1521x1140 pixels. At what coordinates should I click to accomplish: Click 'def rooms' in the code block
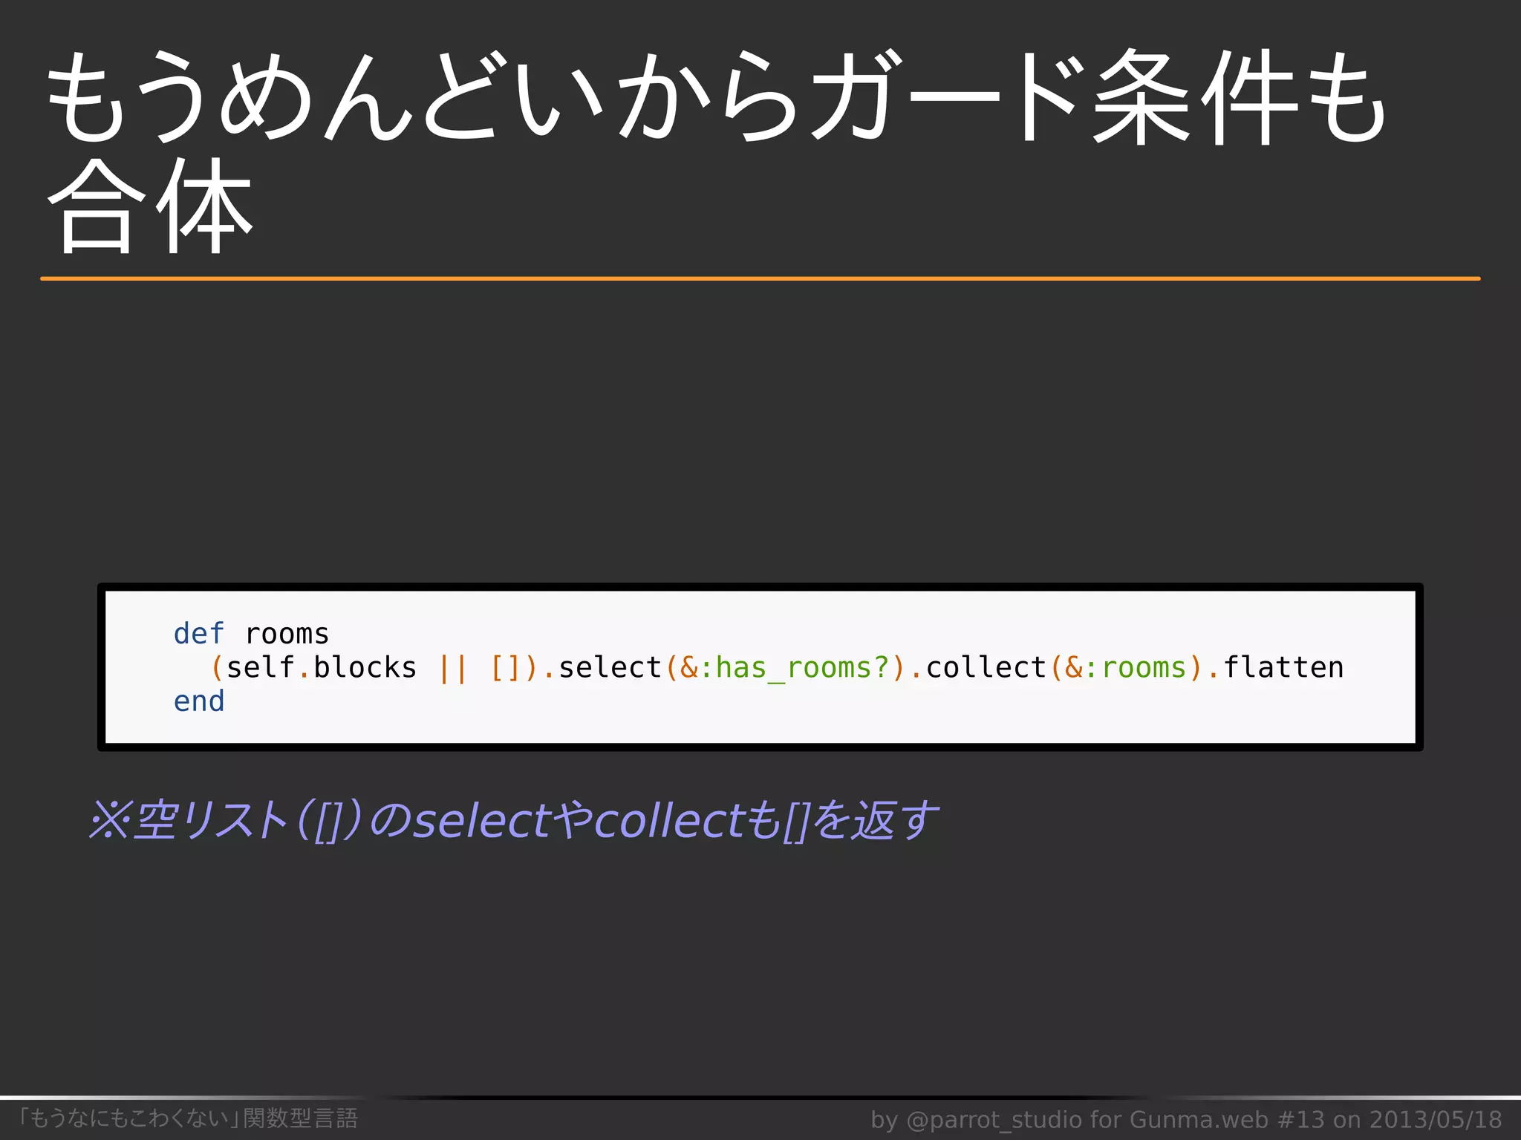click(x=251, y=634)
